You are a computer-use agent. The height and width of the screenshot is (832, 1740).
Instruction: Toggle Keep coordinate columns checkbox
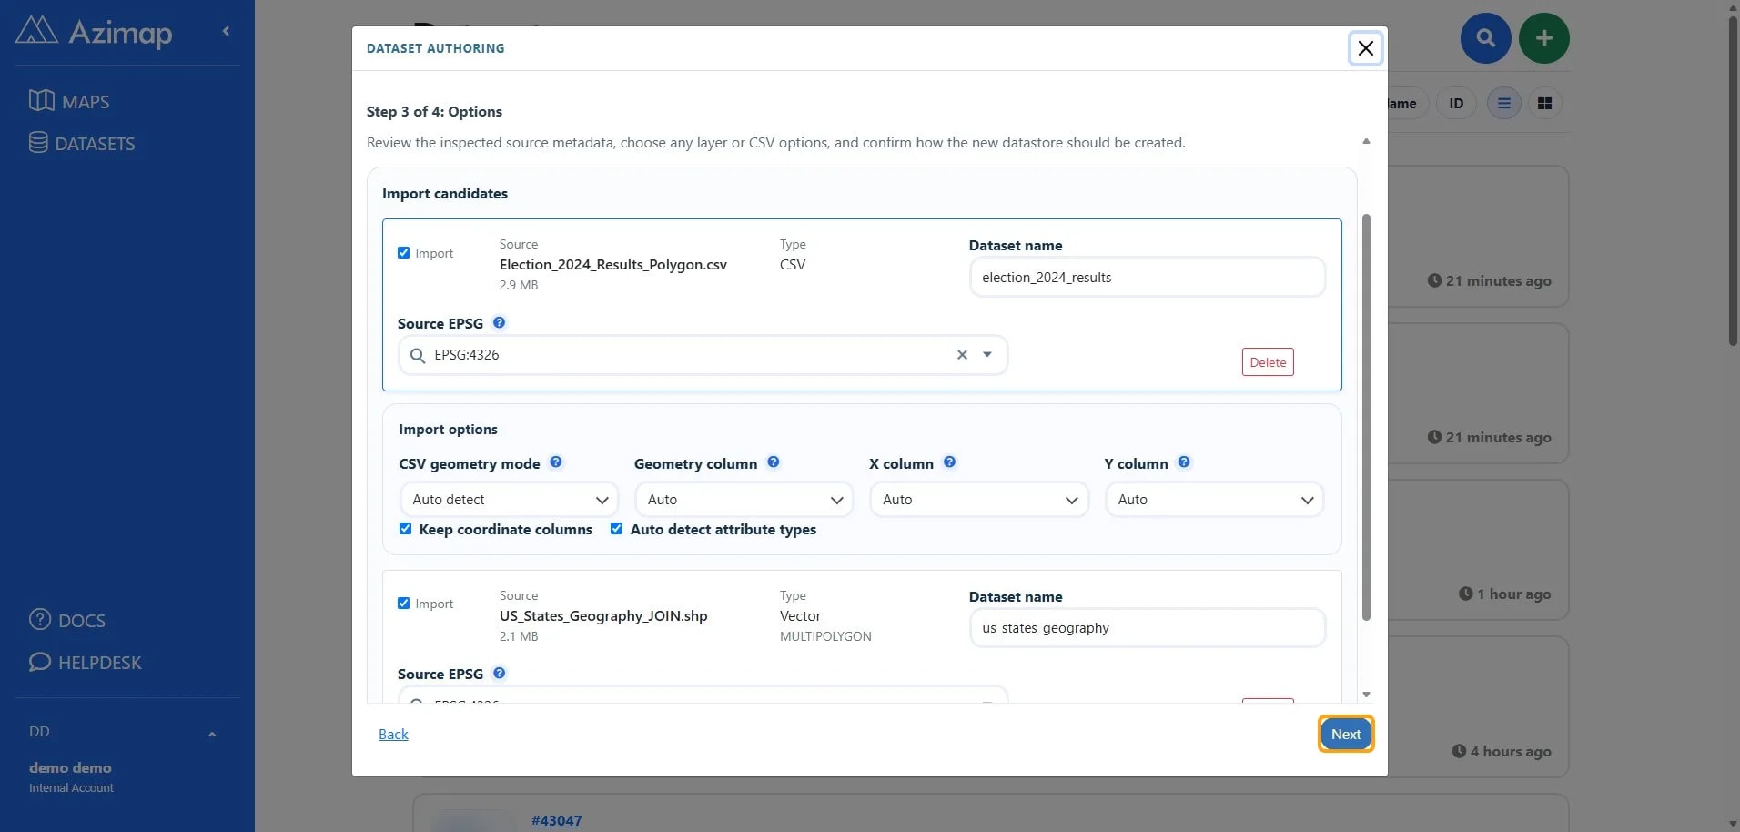pyautogui.click(x=406, y=529)
